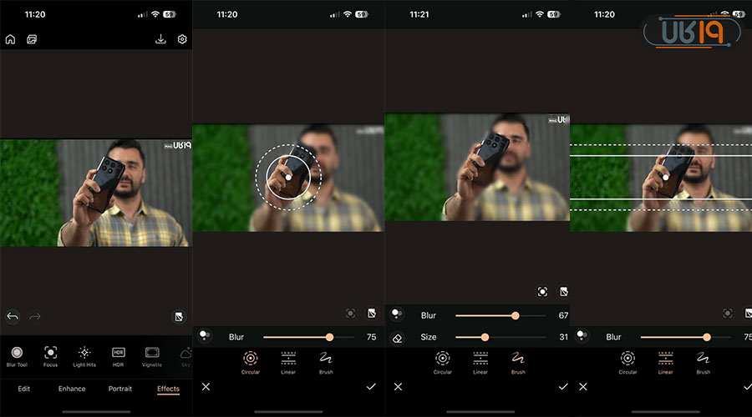The width and height of the screenshot is (752, 417).
Task: Open the Effects tab
Action: coord(168,389)
